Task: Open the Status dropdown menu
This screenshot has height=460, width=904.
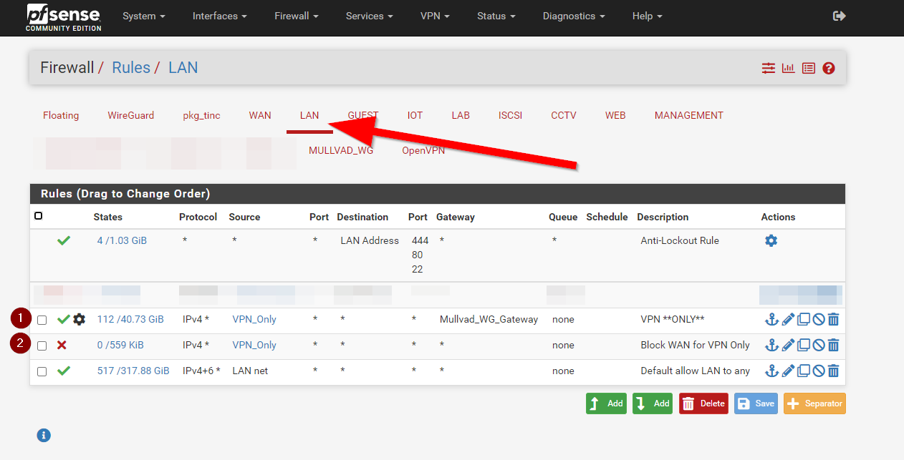Action: click(x=496, y=16)
